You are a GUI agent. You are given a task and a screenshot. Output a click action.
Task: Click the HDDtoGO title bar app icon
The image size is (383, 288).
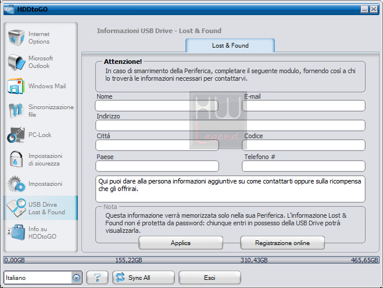[x=9, y=9]
